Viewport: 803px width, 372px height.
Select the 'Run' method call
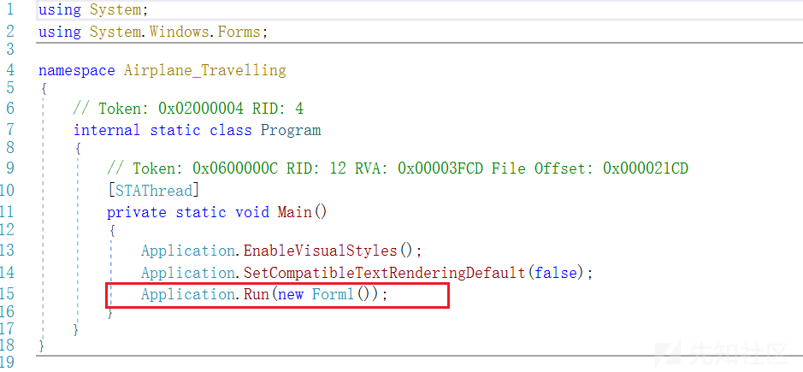256,295
